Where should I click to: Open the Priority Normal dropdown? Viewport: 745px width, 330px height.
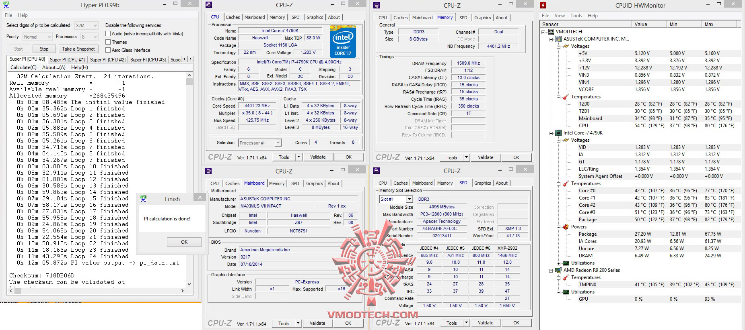tap(37, 37)
